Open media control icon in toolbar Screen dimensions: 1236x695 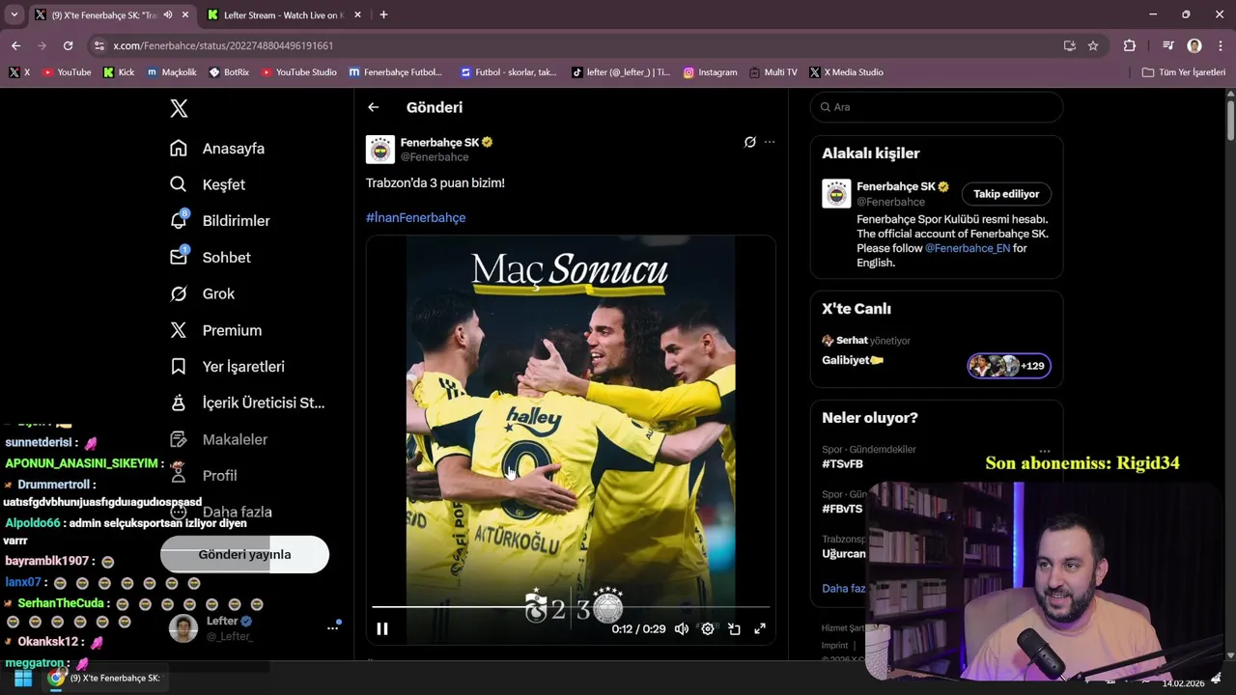(x=1167, y=45)
